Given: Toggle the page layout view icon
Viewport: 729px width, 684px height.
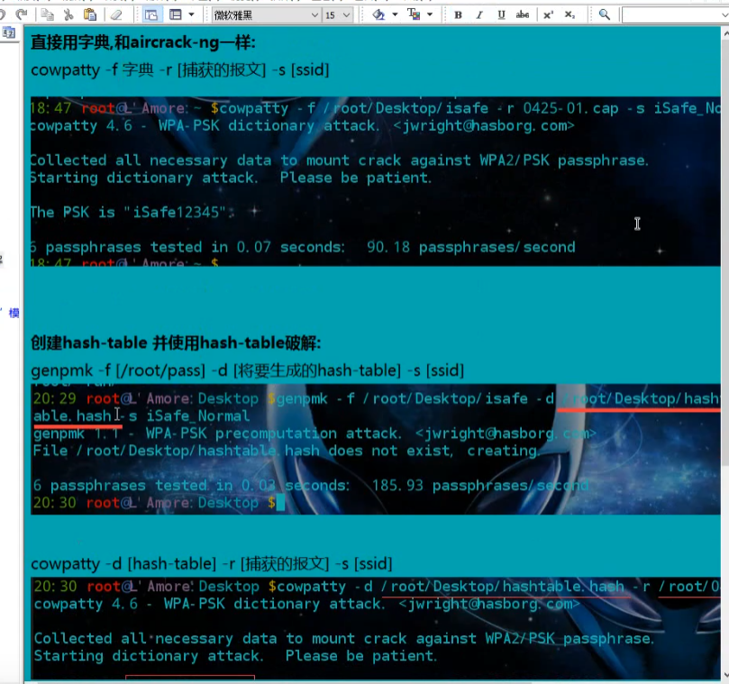Looking at the screenshot, I should click(151, 15).
